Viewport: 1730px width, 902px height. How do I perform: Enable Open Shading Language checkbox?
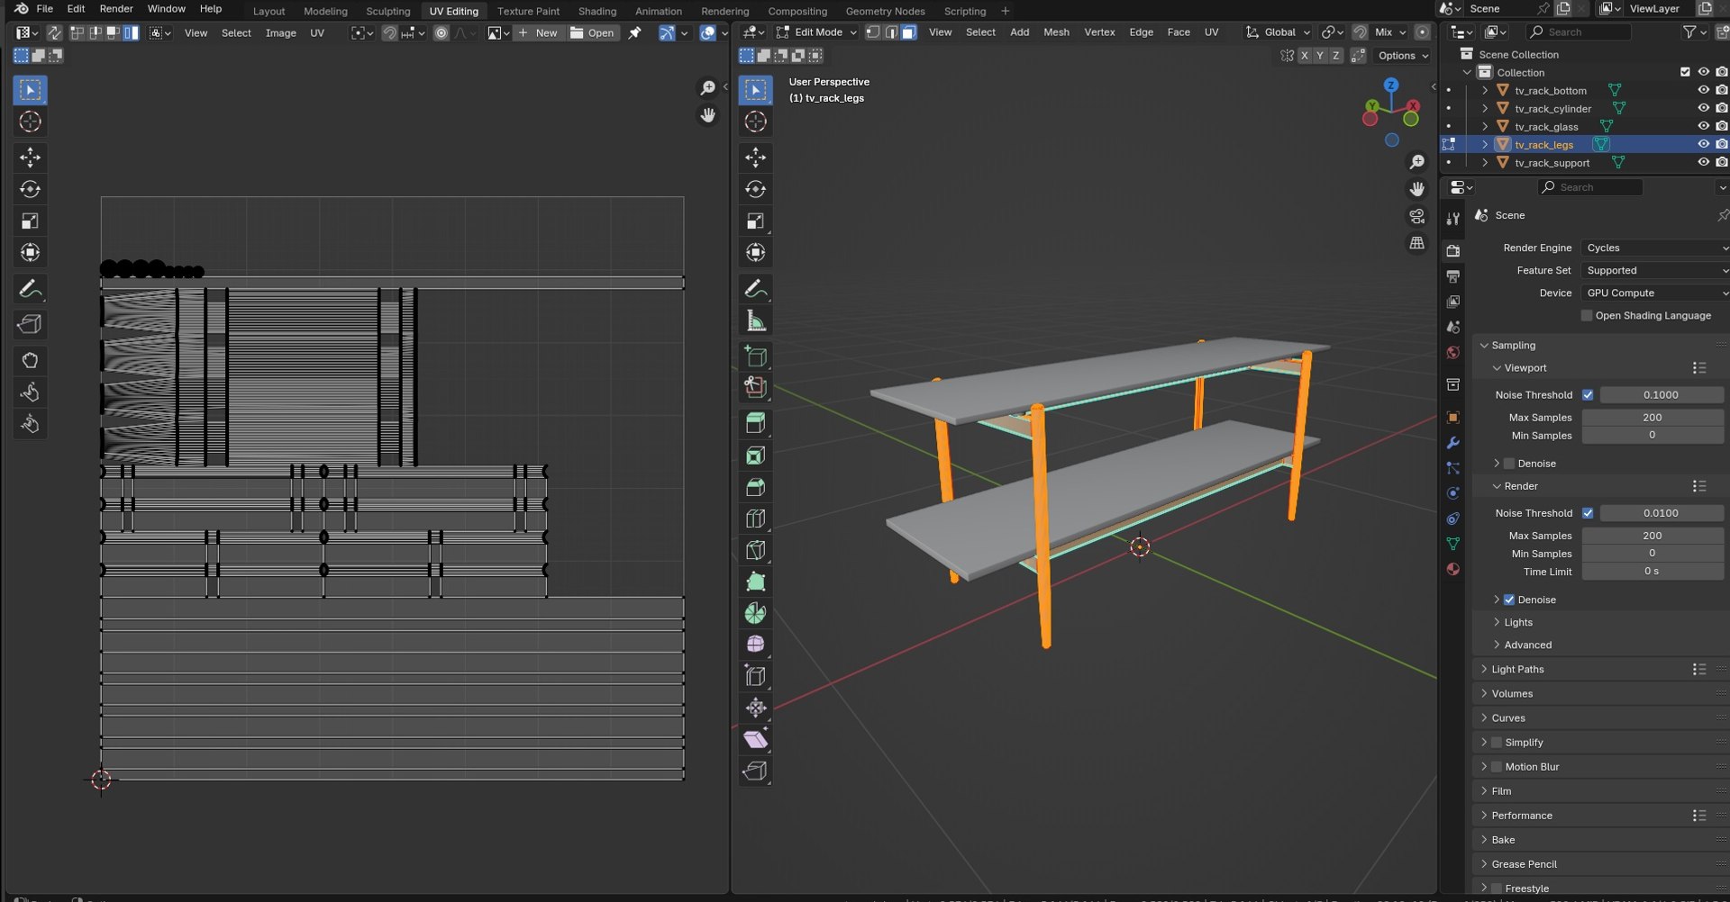1587,316
